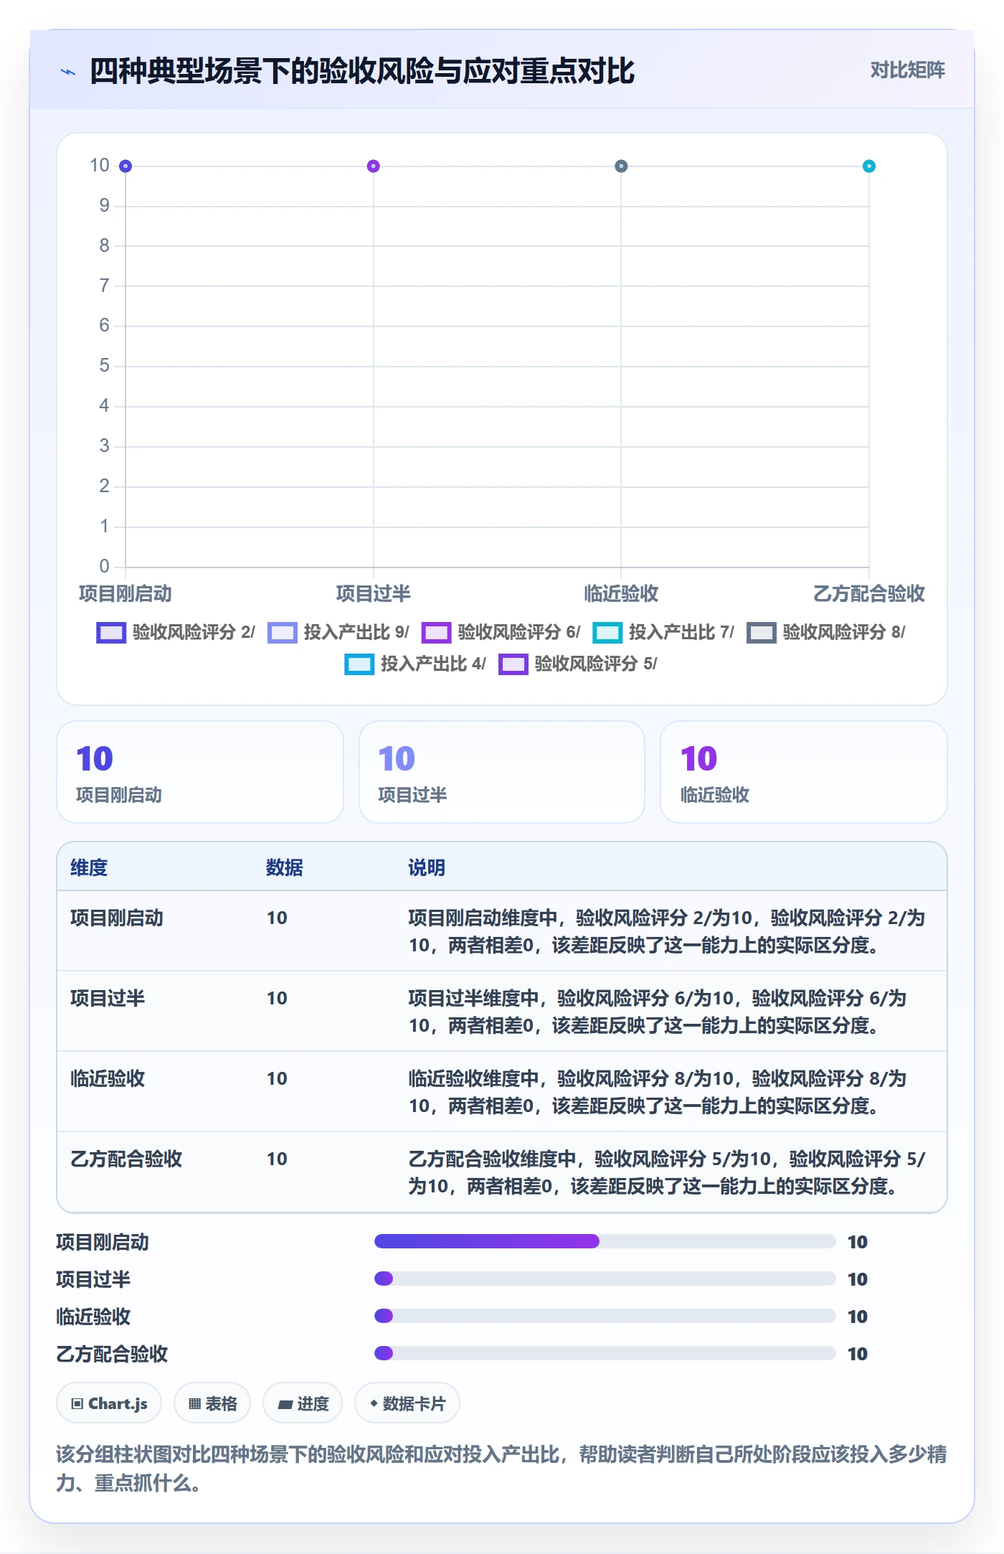Click the 项目过半 progress bar

[605, 1278]
